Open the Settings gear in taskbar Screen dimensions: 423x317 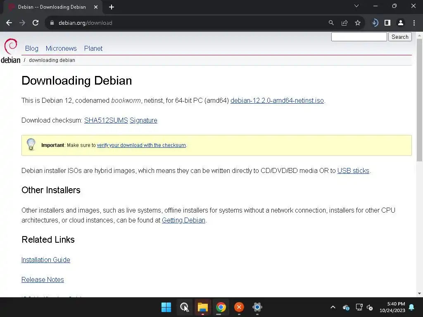pos(257,307)
